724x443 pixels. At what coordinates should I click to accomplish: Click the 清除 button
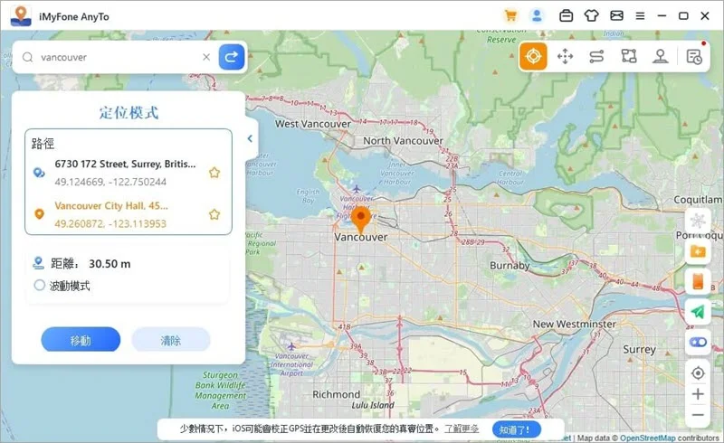[171, 340]
